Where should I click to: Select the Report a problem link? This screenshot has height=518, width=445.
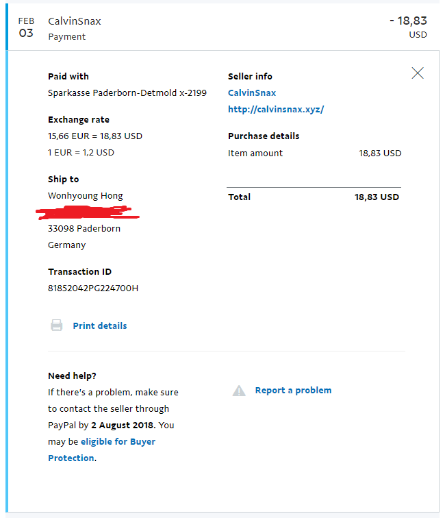point(293,390)
